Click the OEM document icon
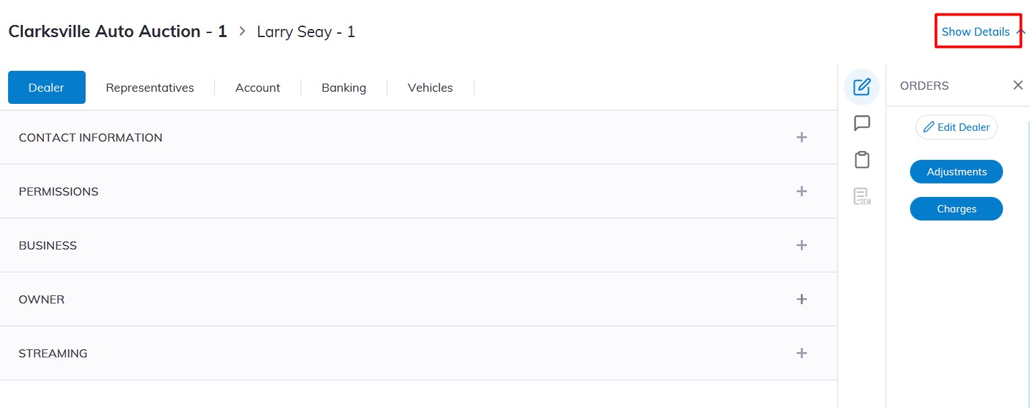This screenshot has width=1030, height=408. coord(861,196)
